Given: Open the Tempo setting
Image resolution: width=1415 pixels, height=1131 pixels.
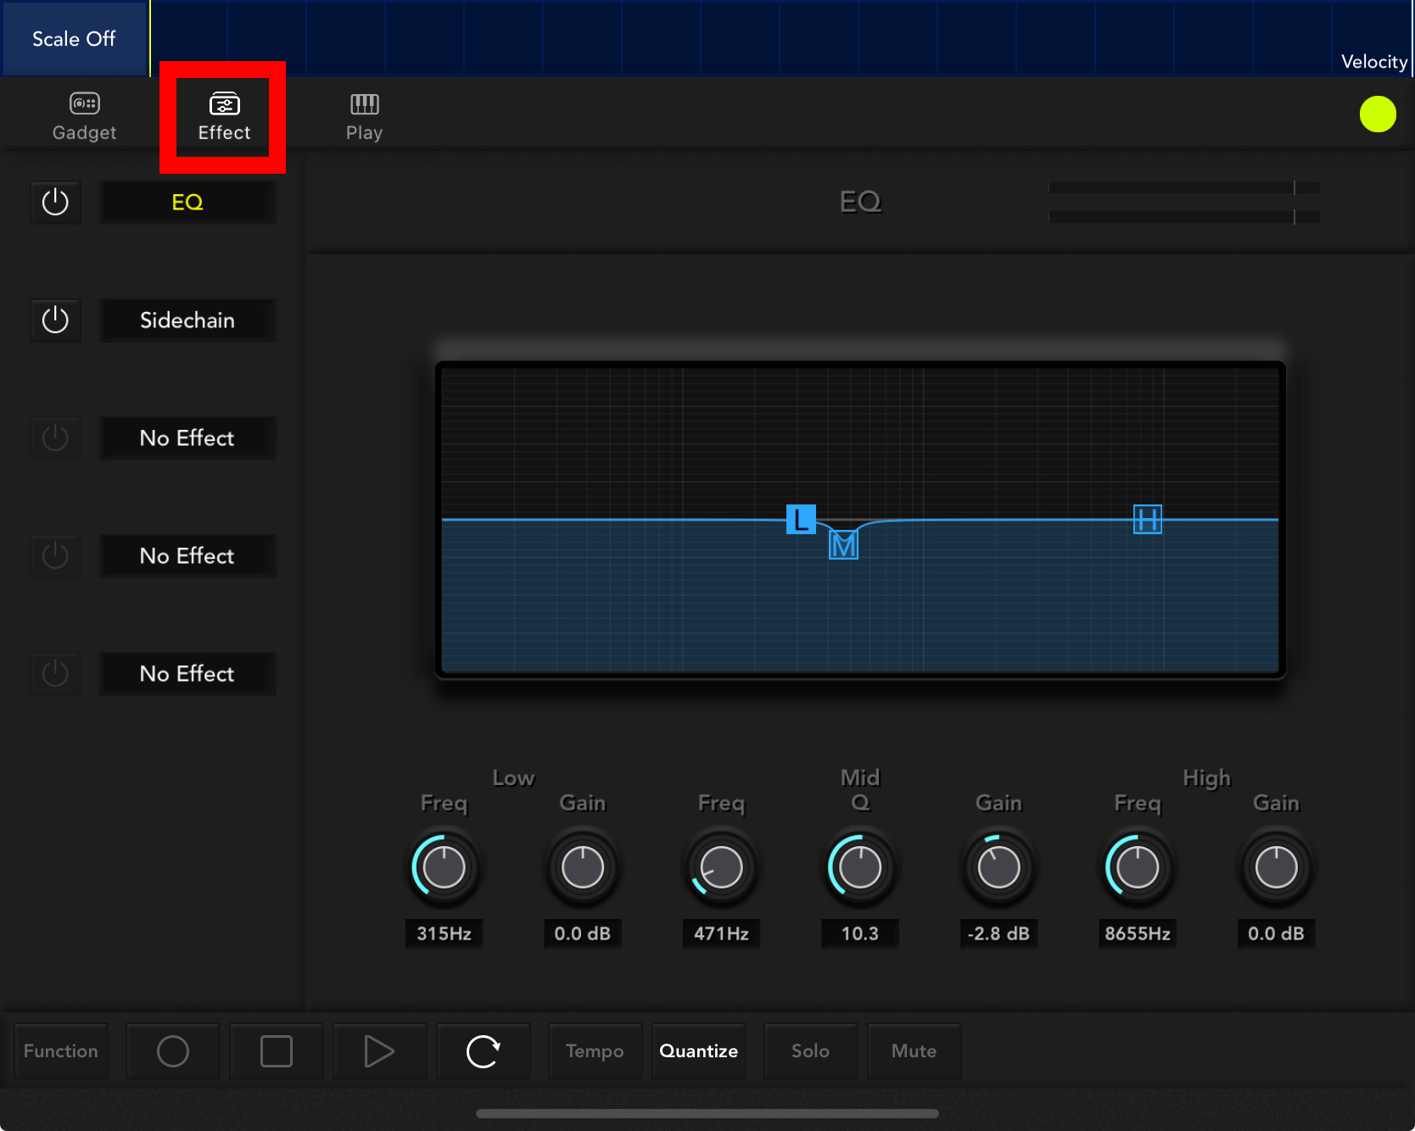Looking at the screenshot, I should (x=595, y=1051).
